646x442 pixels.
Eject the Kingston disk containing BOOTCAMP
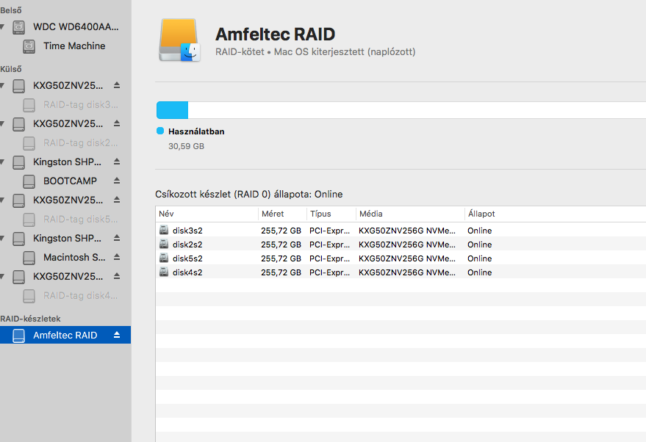(x=117, y=162)
